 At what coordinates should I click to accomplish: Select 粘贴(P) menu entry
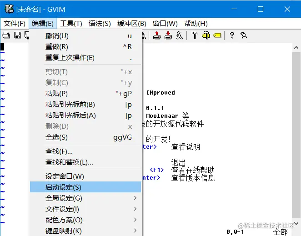pyautogui.click(x=85, y=94)
